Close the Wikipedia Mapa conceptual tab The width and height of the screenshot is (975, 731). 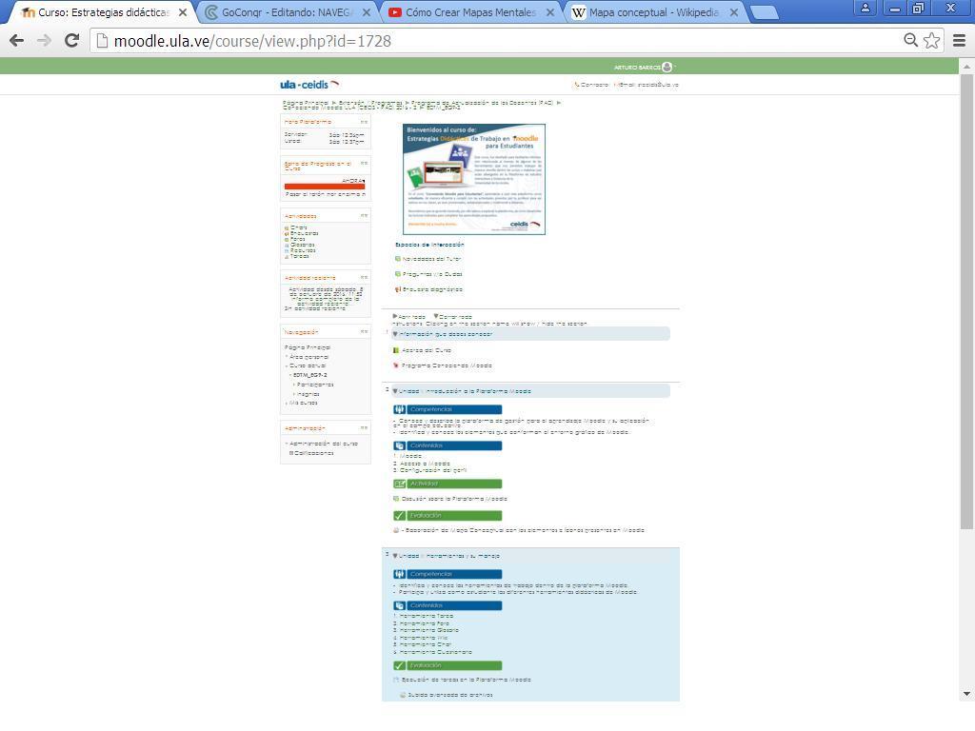pos(734,12)
